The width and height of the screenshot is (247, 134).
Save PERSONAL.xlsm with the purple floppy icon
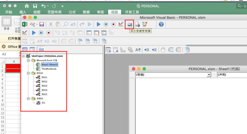click(42, 24)
